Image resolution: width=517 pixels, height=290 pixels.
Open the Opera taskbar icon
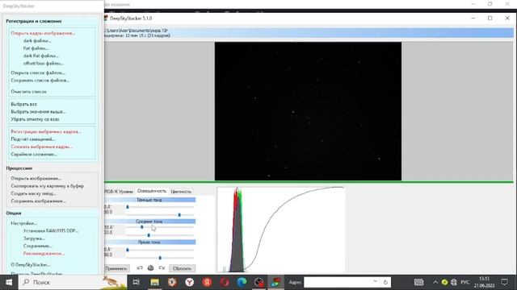pyautogui.click(x=225, y=282)
